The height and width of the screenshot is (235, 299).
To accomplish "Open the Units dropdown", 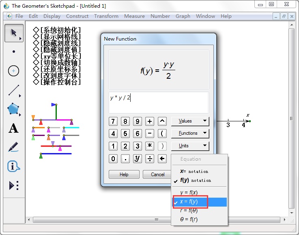I will (189, 146).
